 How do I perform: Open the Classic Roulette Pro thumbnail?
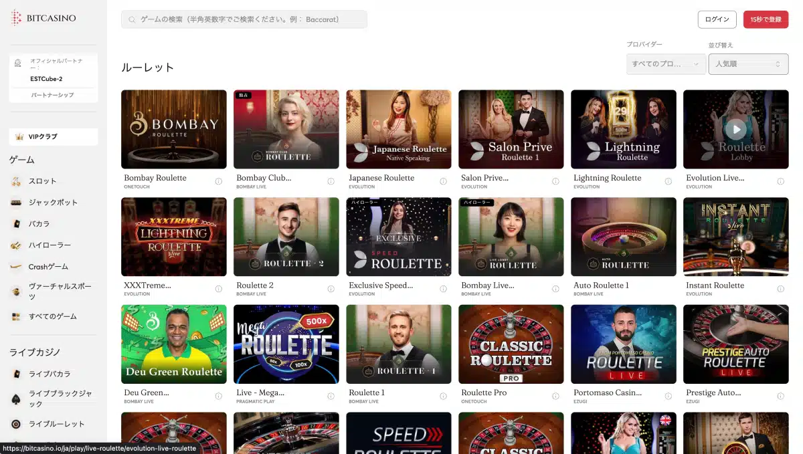pos(511,344)
